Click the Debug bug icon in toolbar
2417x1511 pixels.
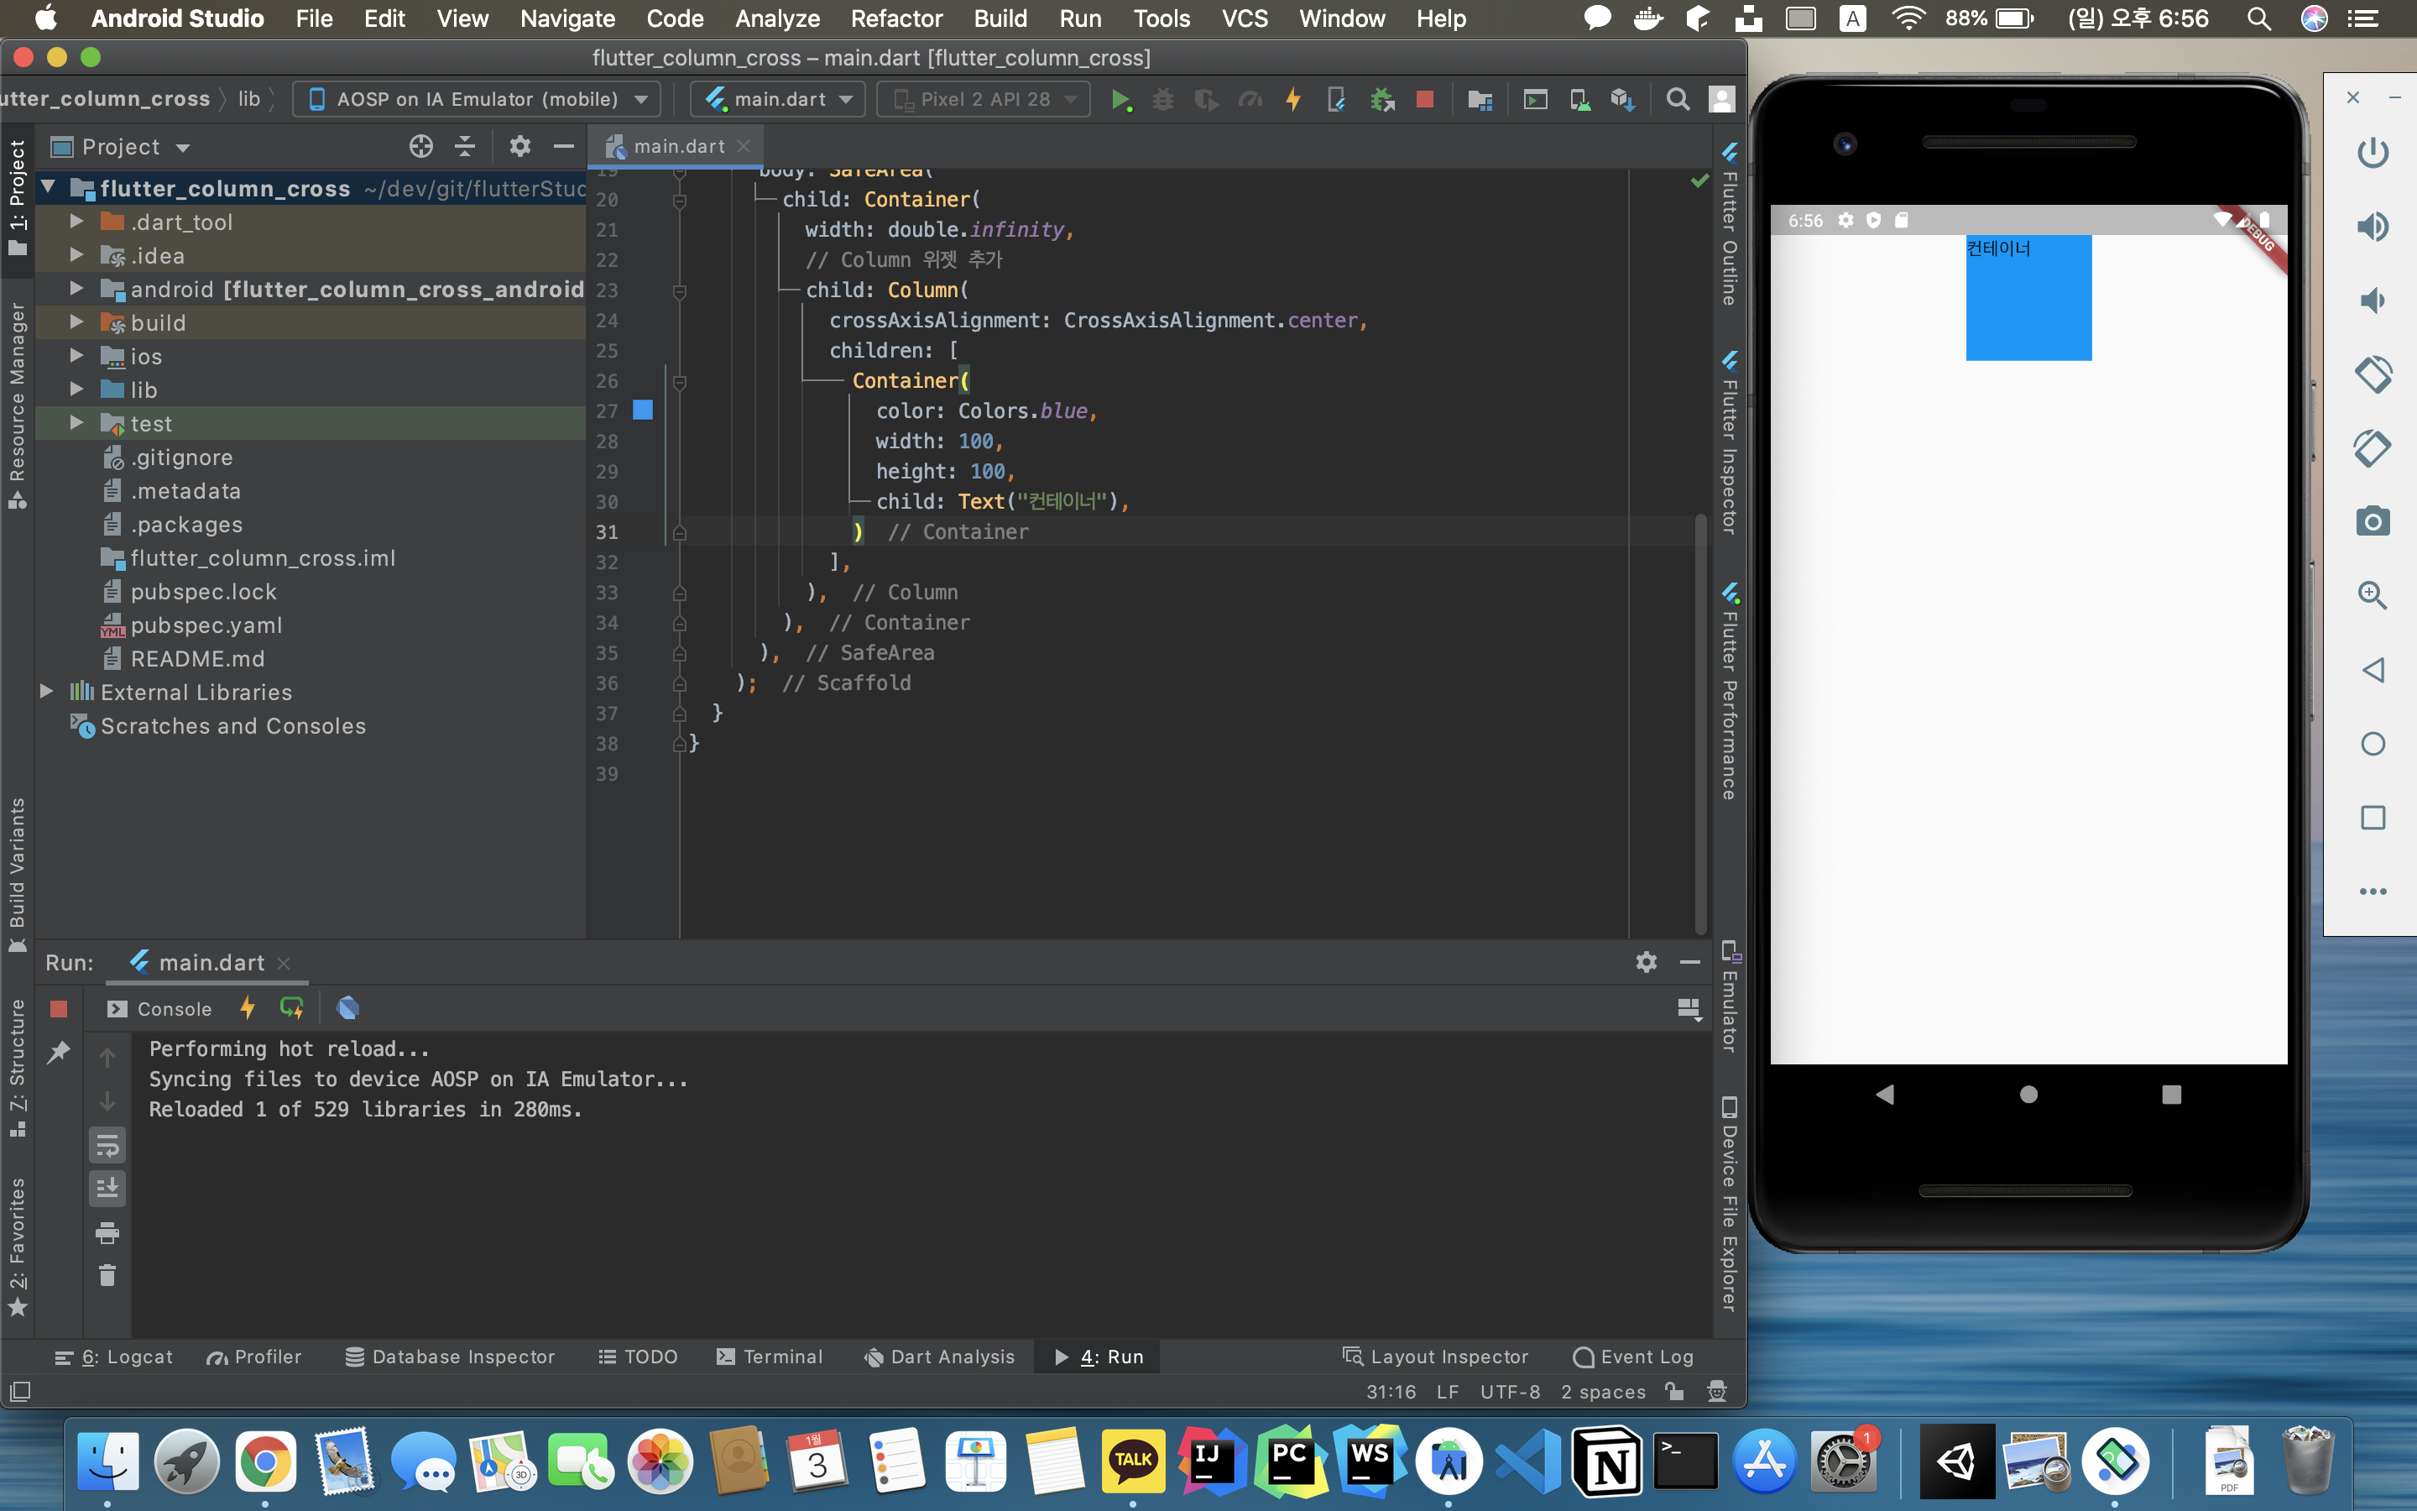pos(1162,99)
